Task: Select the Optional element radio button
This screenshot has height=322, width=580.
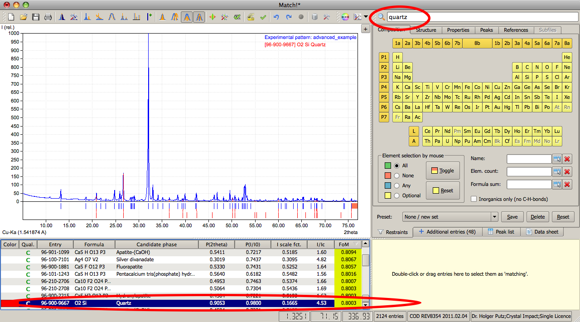Action: [397, 195]
